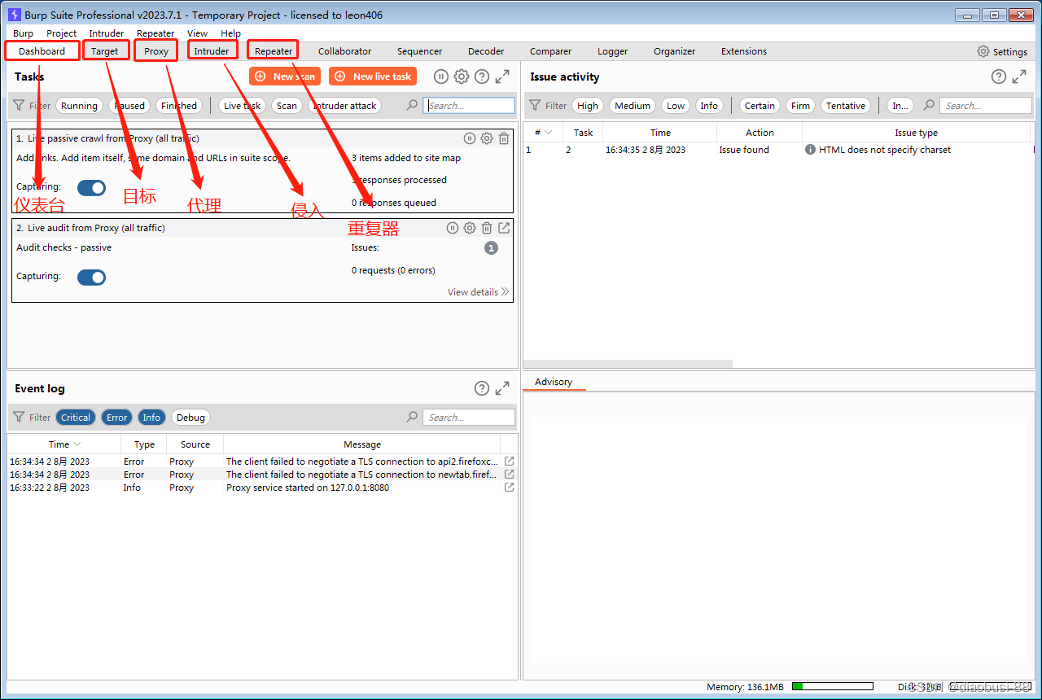Open settings for Live passive crawl task
This screenshot has height=700, width=1042.
[487, 138]
